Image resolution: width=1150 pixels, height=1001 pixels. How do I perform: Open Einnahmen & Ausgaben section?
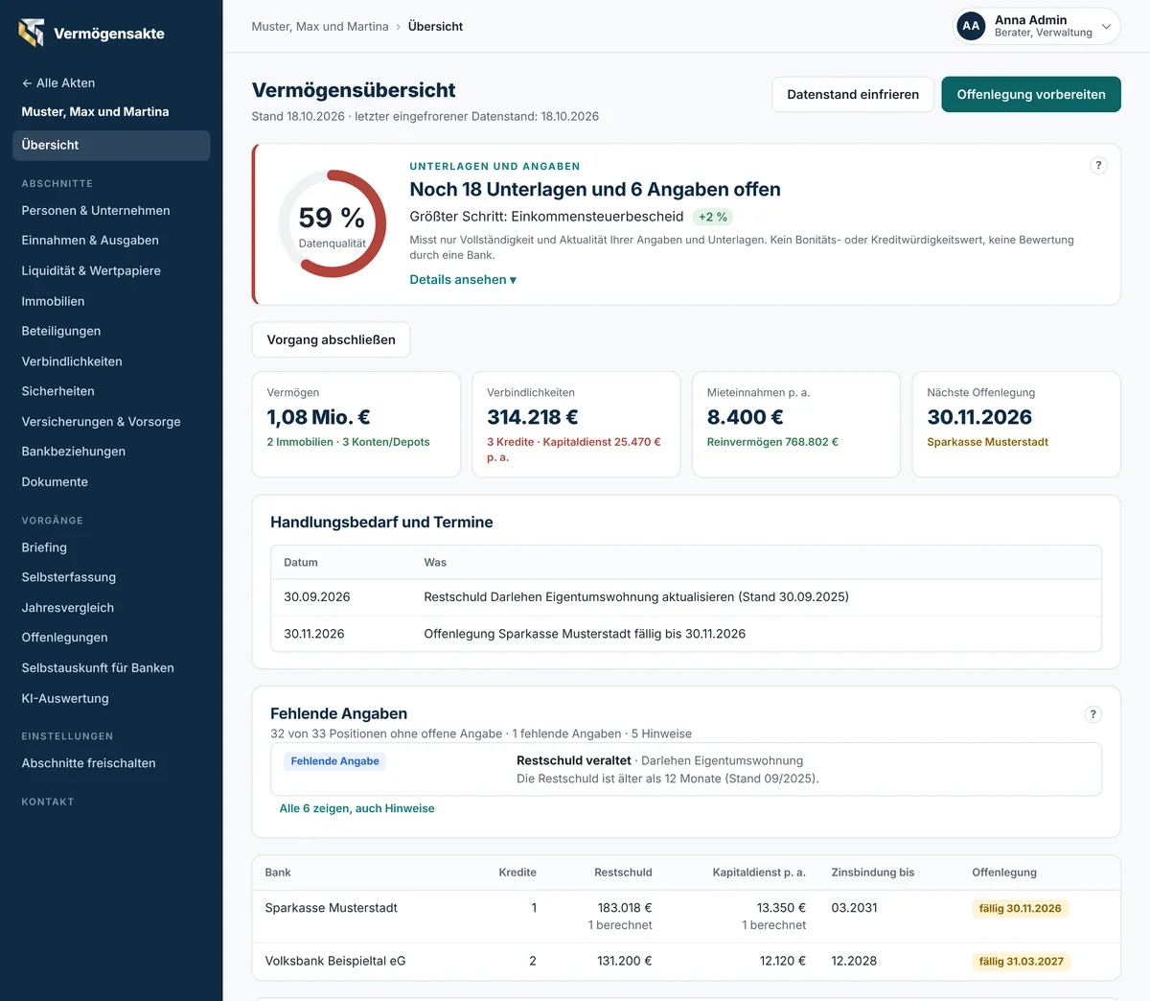pyautogui.click(x=90, y=241)
